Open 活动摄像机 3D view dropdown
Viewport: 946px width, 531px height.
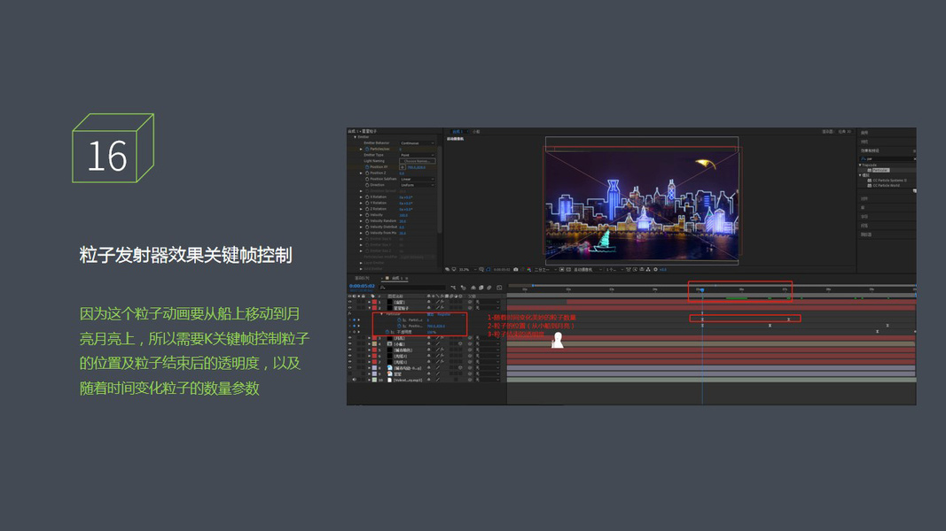[588, 269]
